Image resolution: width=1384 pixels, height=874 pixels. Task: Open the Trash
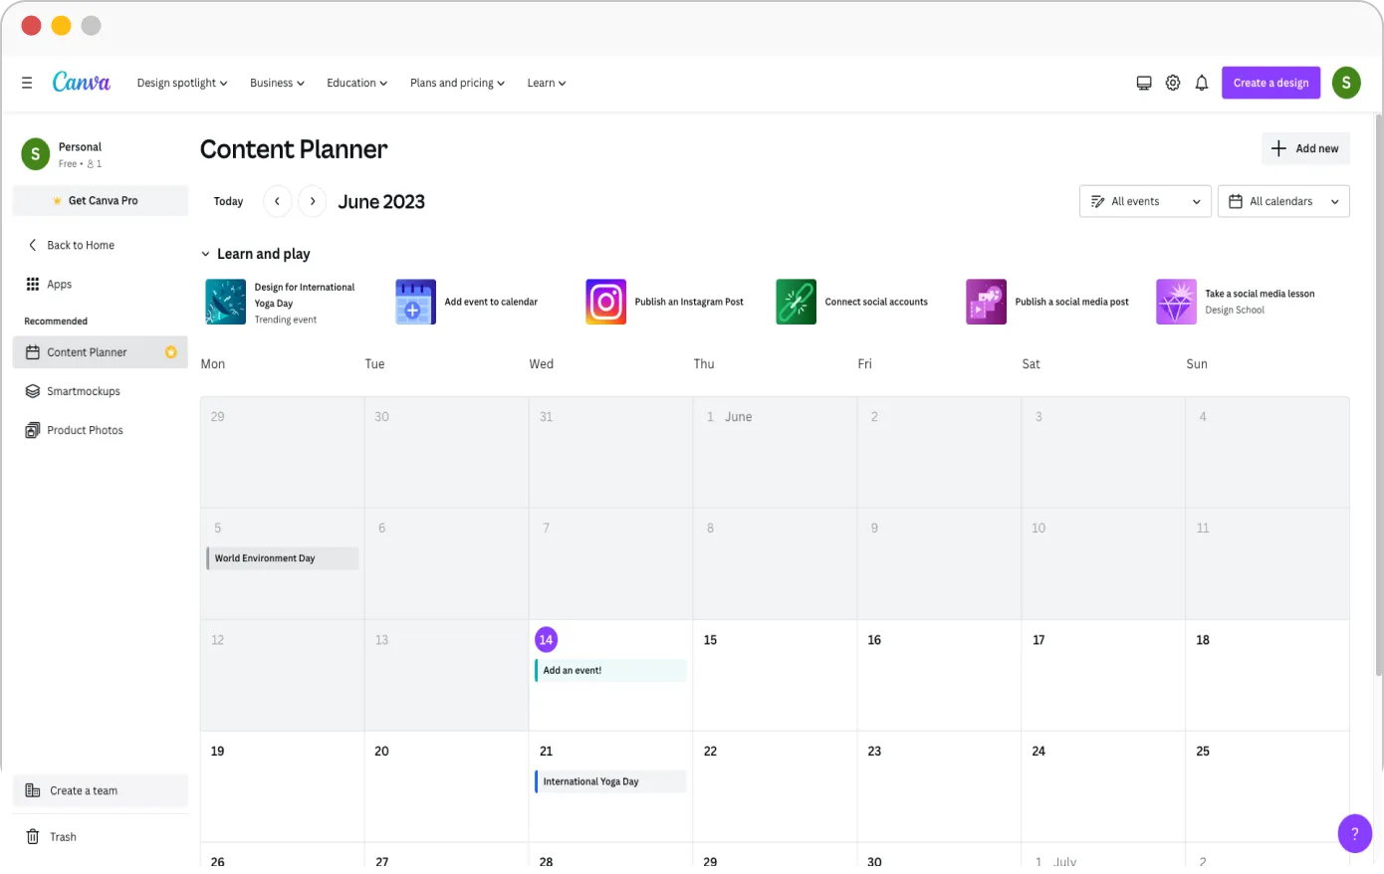(63, 836)
